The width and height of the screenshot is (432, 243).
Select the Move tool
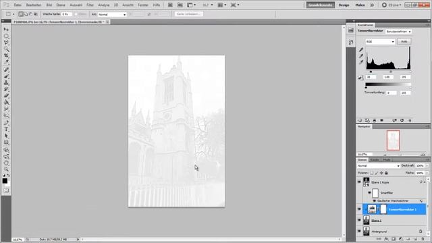click(x=6, y=29)
